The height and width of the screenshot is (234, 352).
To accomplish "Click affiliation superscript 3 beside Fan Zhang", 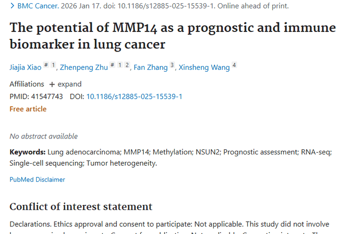I will pyautogui.click(x=172, y=65).
